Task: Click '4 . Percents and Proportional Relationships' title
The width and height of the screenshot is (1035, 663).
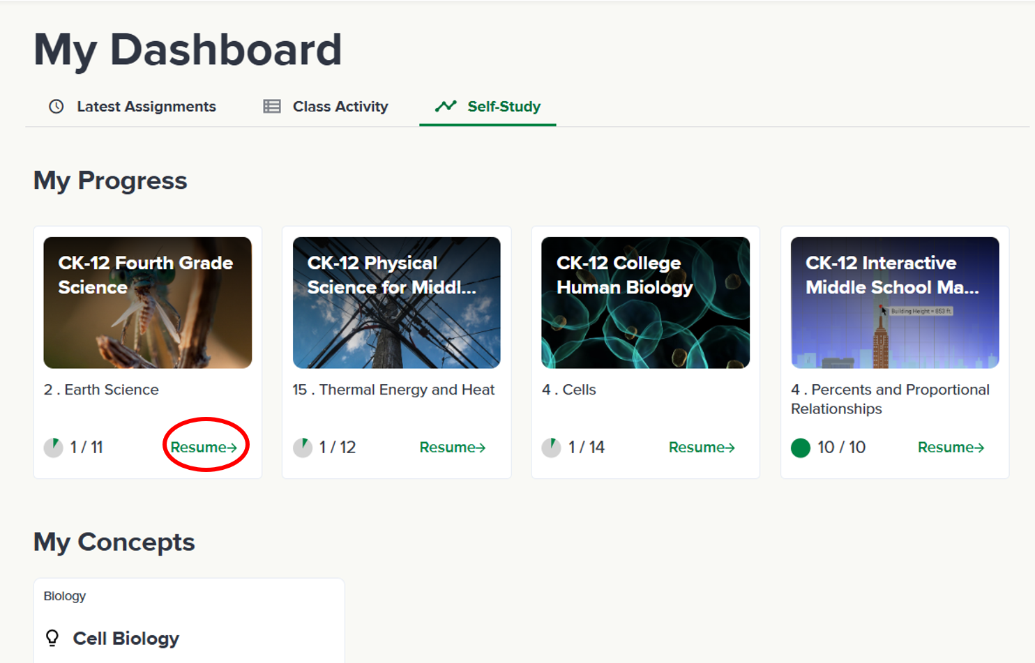Action: pos(890,399)
